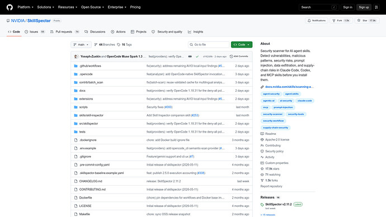Click the supply-chain-security topic tag

point(275,128)
